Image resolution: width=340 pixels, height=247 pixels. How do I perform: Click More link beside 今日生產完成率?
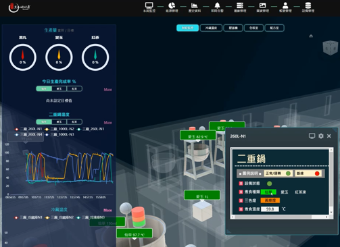click(108, 90)
